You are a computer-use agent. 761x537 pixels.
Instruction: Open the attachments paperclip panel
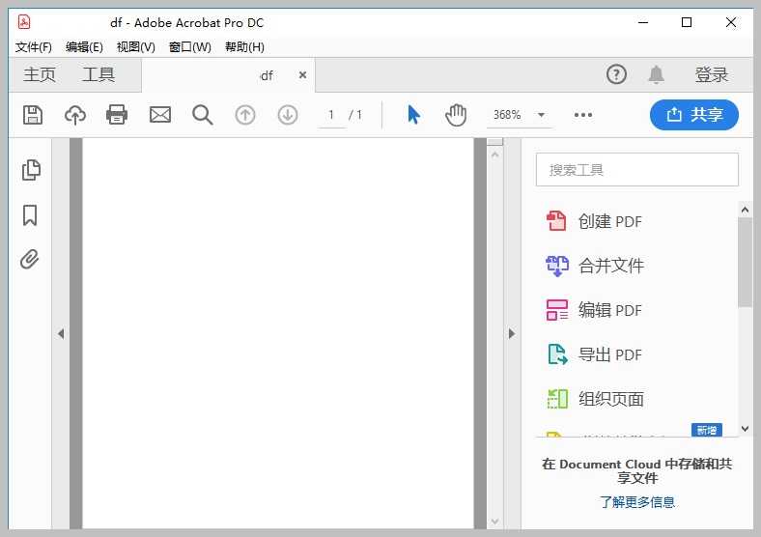[30, 259]
